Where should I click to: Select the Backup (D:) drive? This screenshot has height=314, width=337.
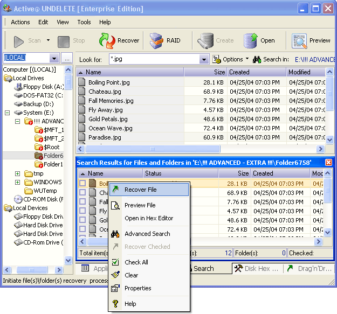[38, 104]
